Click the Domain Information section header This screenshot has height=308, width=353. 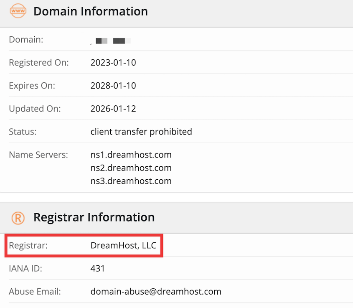(x=91, y=11)
